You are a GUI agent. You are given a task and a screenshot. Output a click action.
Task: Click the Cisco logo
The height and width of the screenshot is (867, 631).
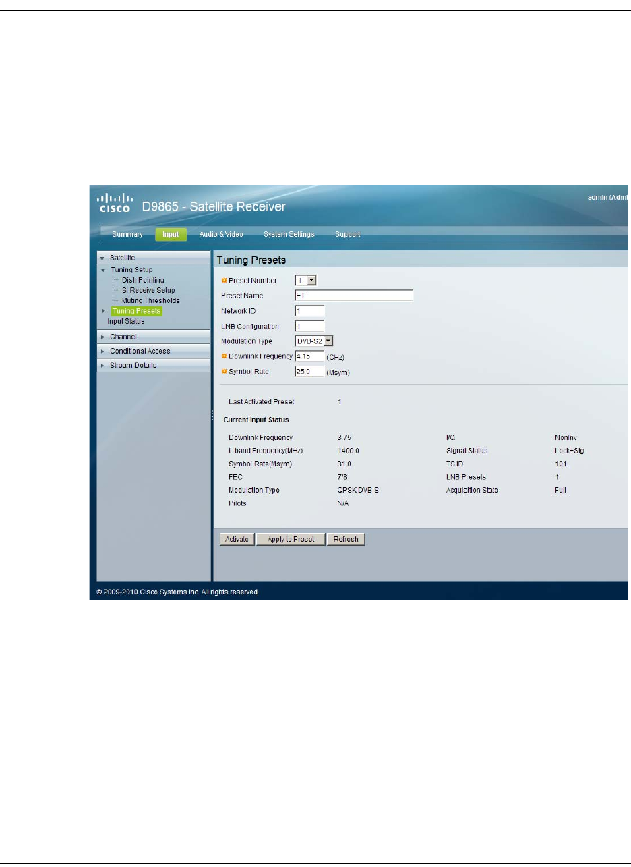[x=116, y=202]
